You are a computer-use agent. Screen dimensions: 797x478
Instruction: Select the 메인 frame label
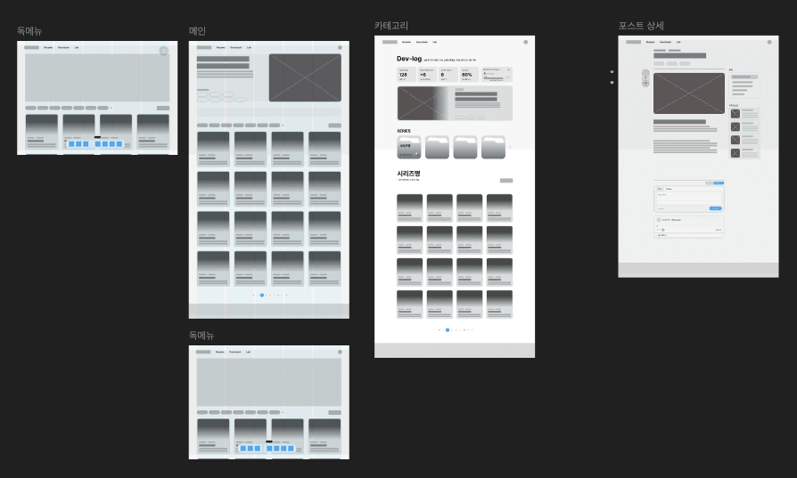pyautogui.click(x=197, y=31)
